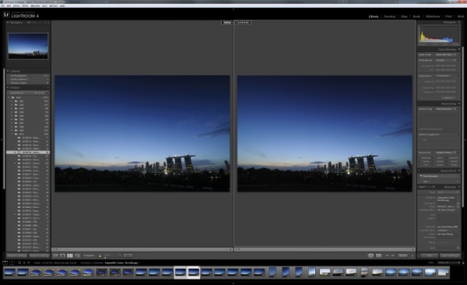Open the Slideshow module
This screenshot has width=467, height=285.
click(x=433, y=16)
